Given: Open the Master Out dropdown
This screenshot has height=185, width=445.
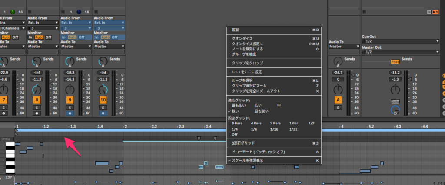Looking at the screenshot, I should (400, 52).
